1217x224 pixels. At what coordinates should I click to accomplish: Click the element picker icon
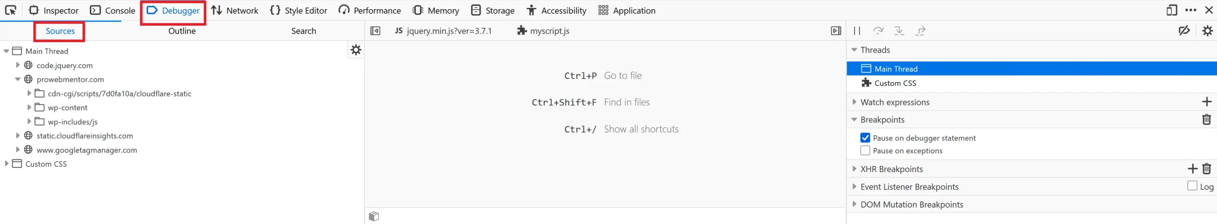tap(10, 10)
